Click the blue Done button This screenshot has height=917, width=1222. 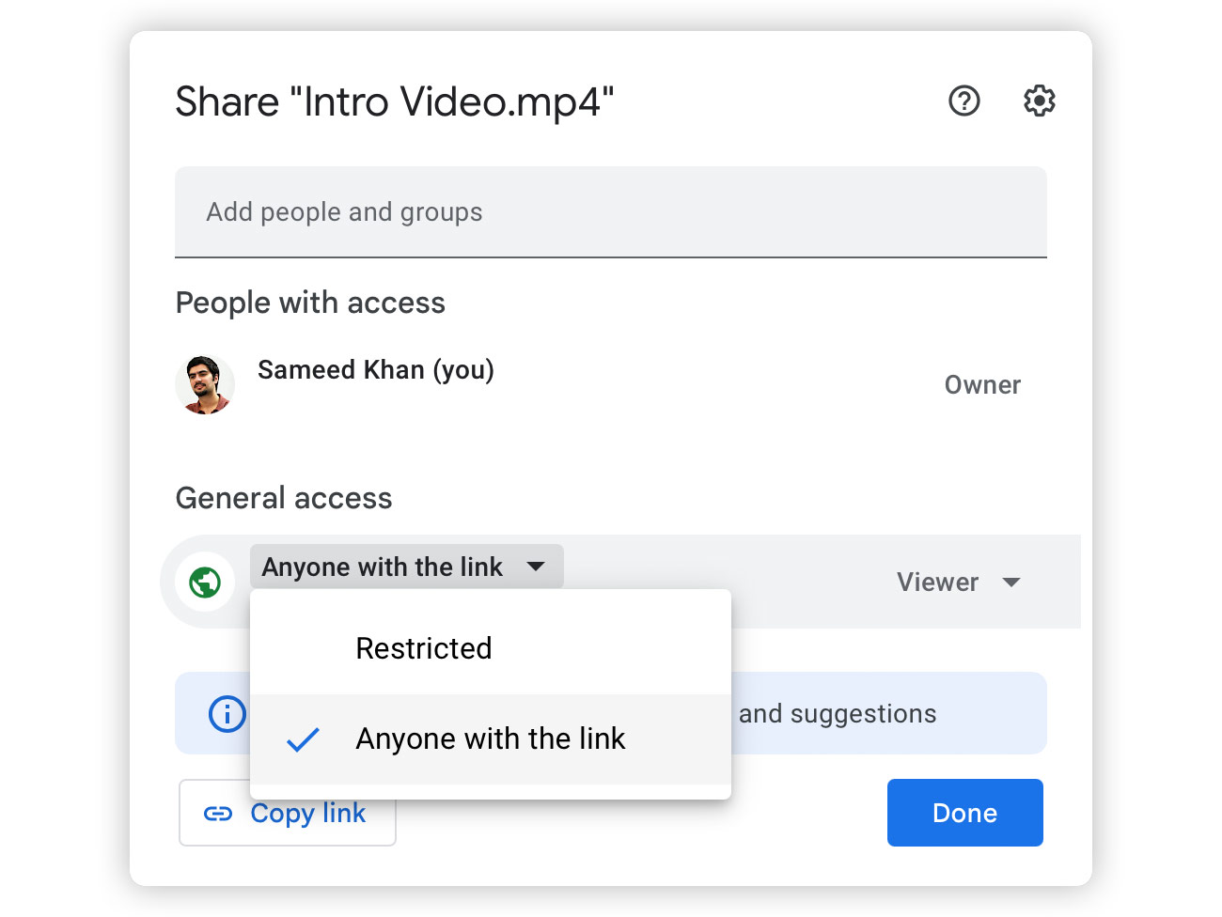(964, 813)
